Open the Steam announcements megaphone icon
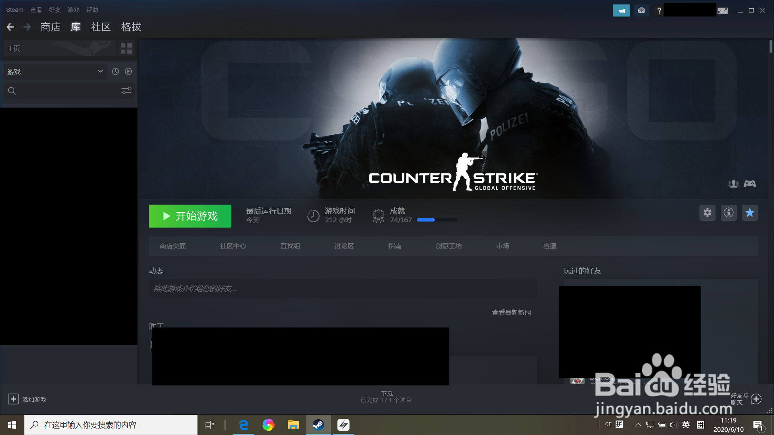 coord(621,10)
